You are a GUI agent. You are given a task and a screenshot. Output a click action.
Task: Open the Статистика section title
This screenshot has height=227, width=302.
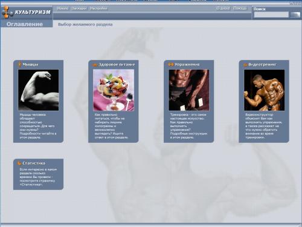click(x=34, y=163)
